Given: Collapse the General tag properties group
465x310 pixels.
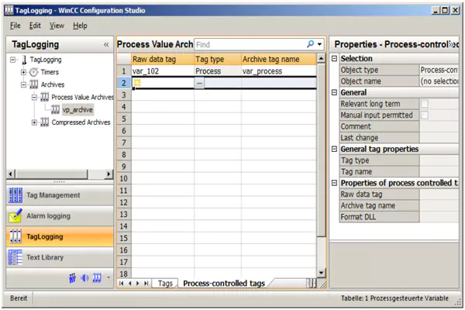Looking at the screenshot, I should [334, 149].
